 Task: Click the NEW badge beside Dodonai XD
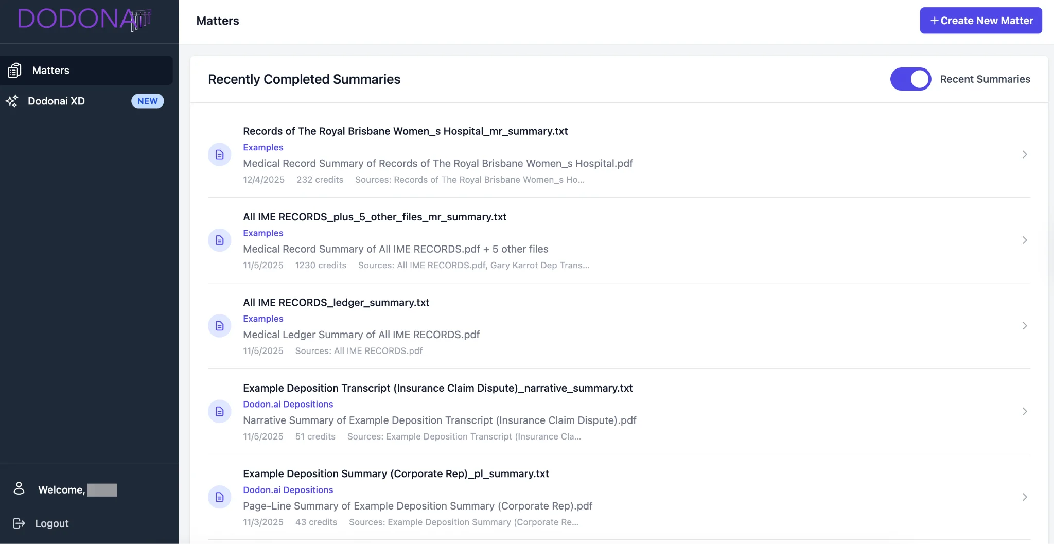pyautogui.click(x=148, y=101)
